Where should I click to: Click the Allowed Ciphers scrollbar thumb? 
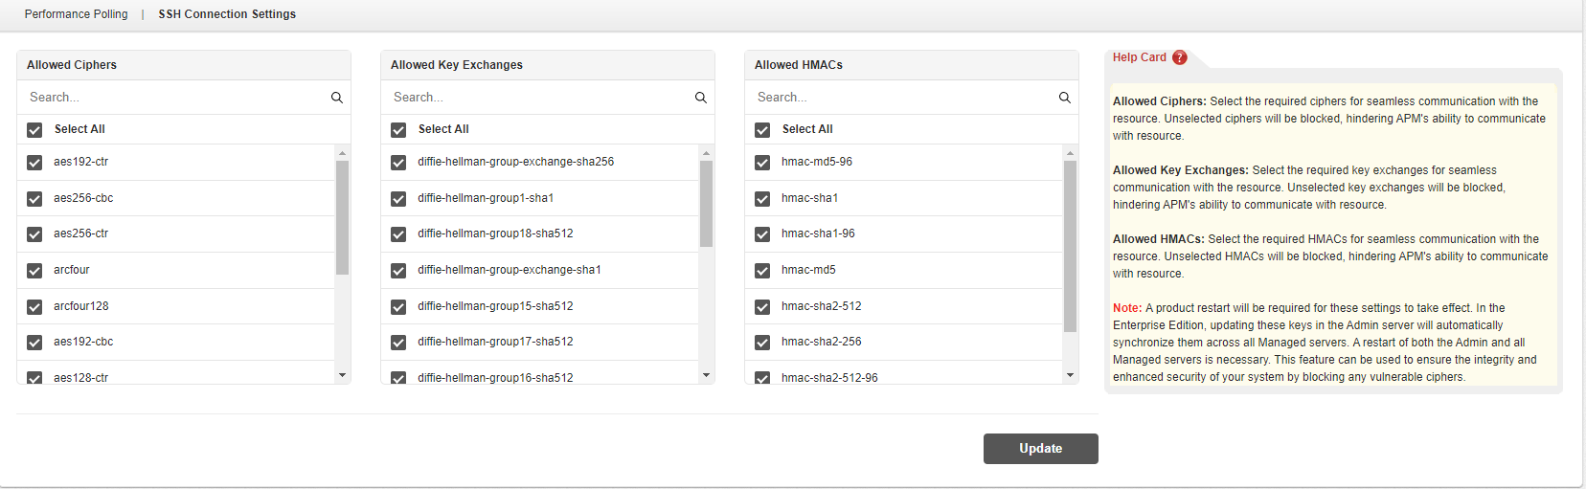(342, 216)
